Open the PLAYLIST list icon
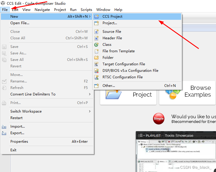 coord(140,135)
